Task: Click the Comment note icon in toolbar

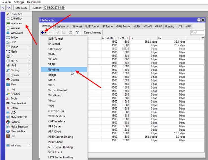Action: tap(70, 33)
